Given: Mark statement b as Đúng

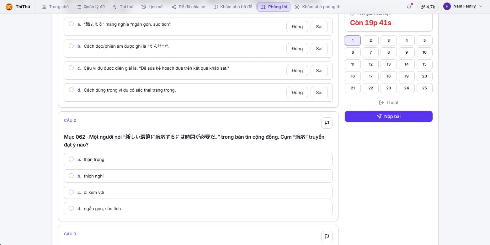Looking at the screenshot, I should (x=297, y=49).
